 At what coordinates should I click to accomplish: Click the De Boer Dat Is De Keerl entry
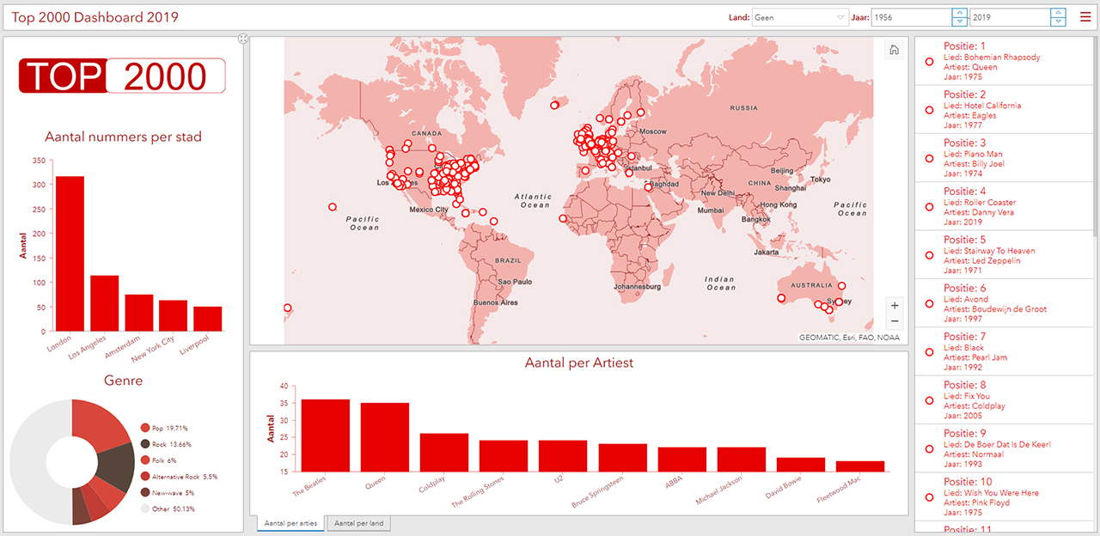[x=1003, y=449]
